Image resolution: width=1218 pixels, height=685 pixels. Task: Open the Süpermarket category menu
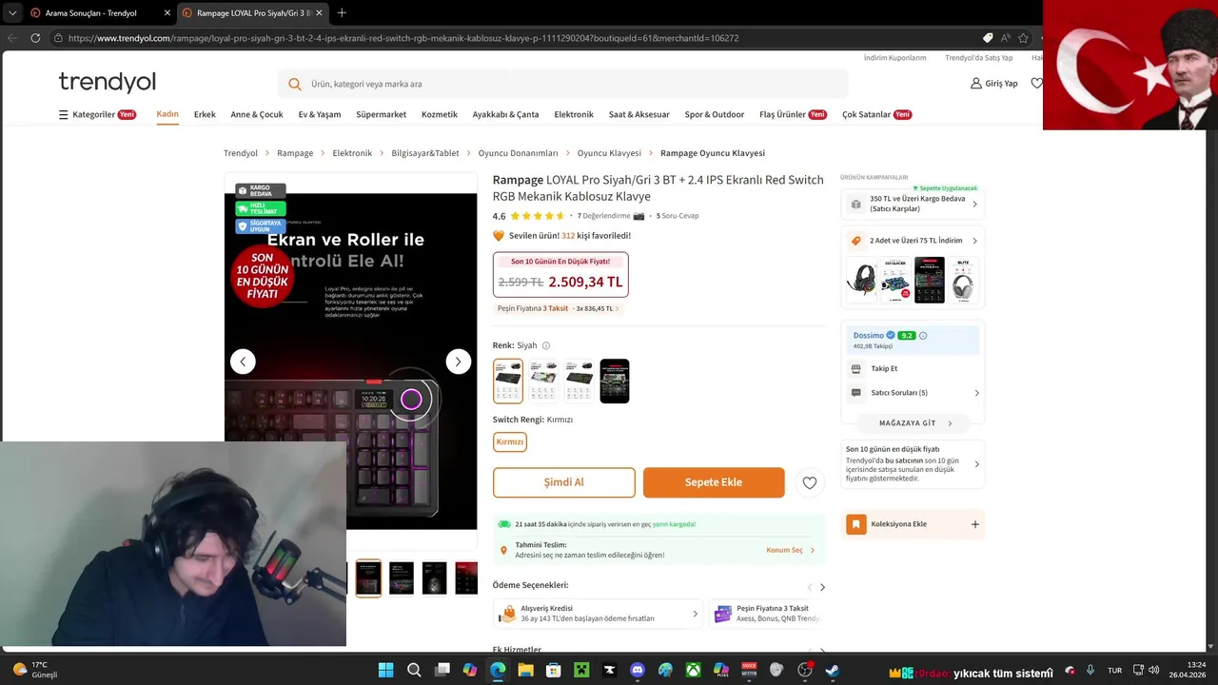[x=381, y=114]
